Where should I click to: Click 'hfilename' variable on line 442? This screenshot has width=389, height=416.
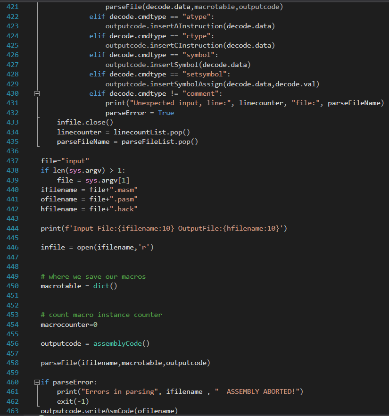tap(59, 209)
